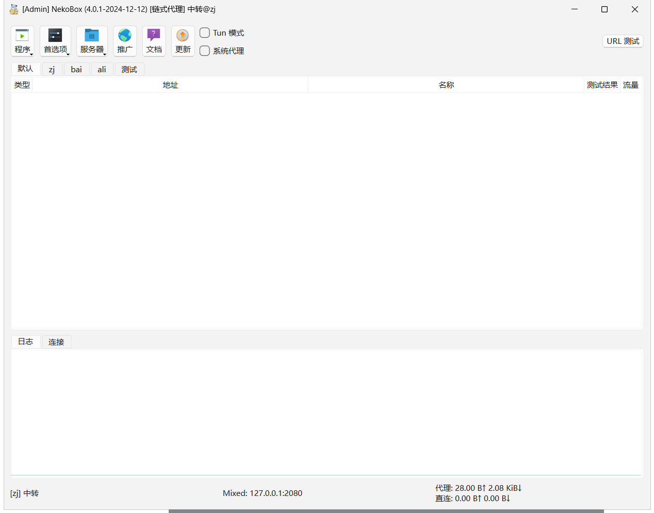
Task: Open the 程序 (Program) toolbar menu
Action: (22, 41)
